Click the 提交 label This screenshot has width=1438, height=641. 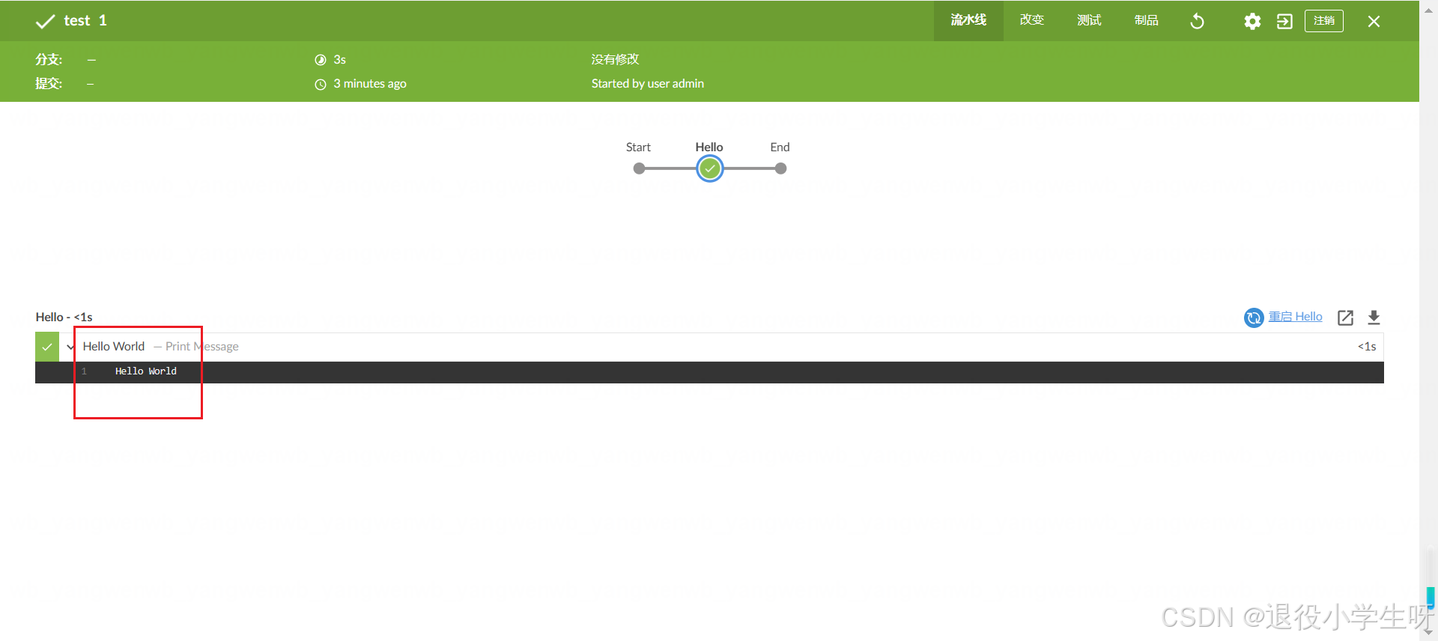click(49, 83)
